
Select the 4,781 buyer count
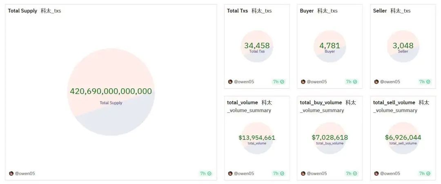pos(330,46)
